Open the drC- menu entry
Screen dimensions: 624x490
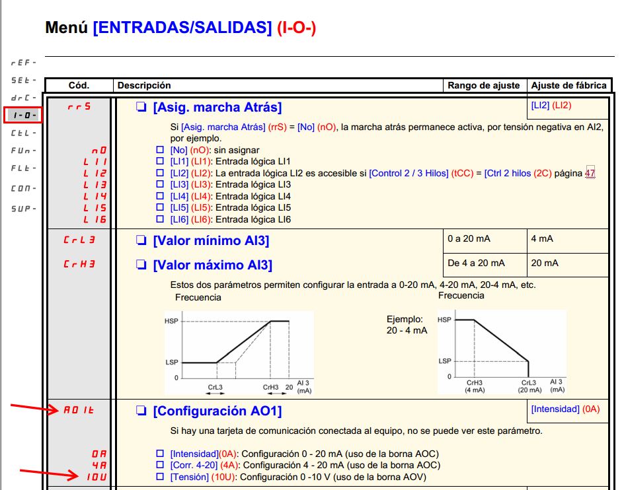point(23,98)
